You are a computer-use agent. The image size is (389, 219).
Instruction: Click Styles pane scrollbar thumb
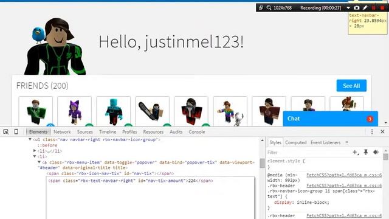385,157
